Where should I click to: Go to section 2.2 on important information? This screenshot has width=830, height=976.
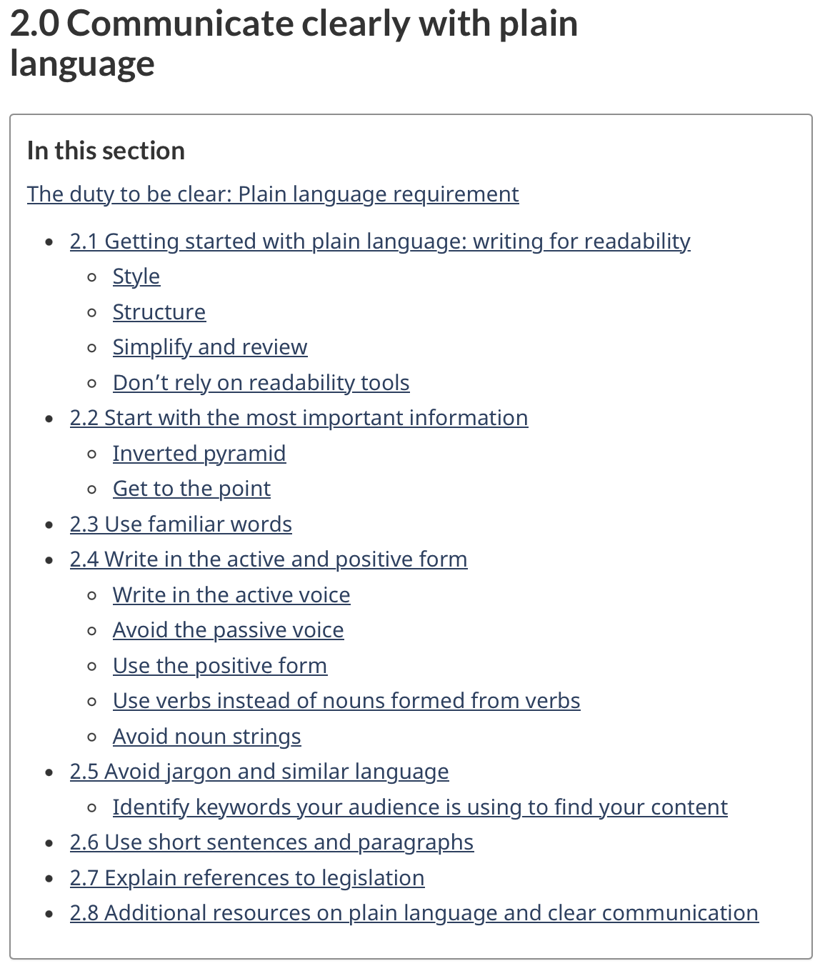click(x=298, y=417)
